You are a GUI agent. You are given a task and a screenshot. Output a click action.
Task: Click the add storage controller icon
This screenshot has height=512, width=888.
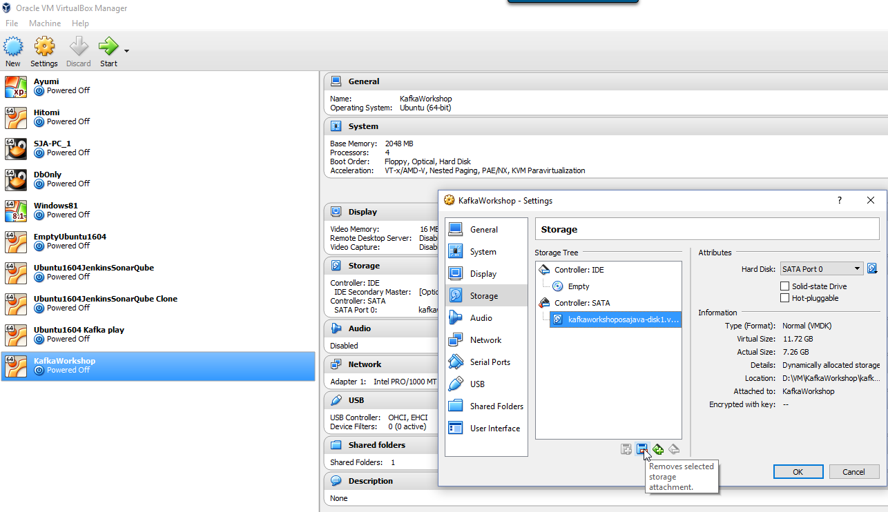(x=658, y=450)
